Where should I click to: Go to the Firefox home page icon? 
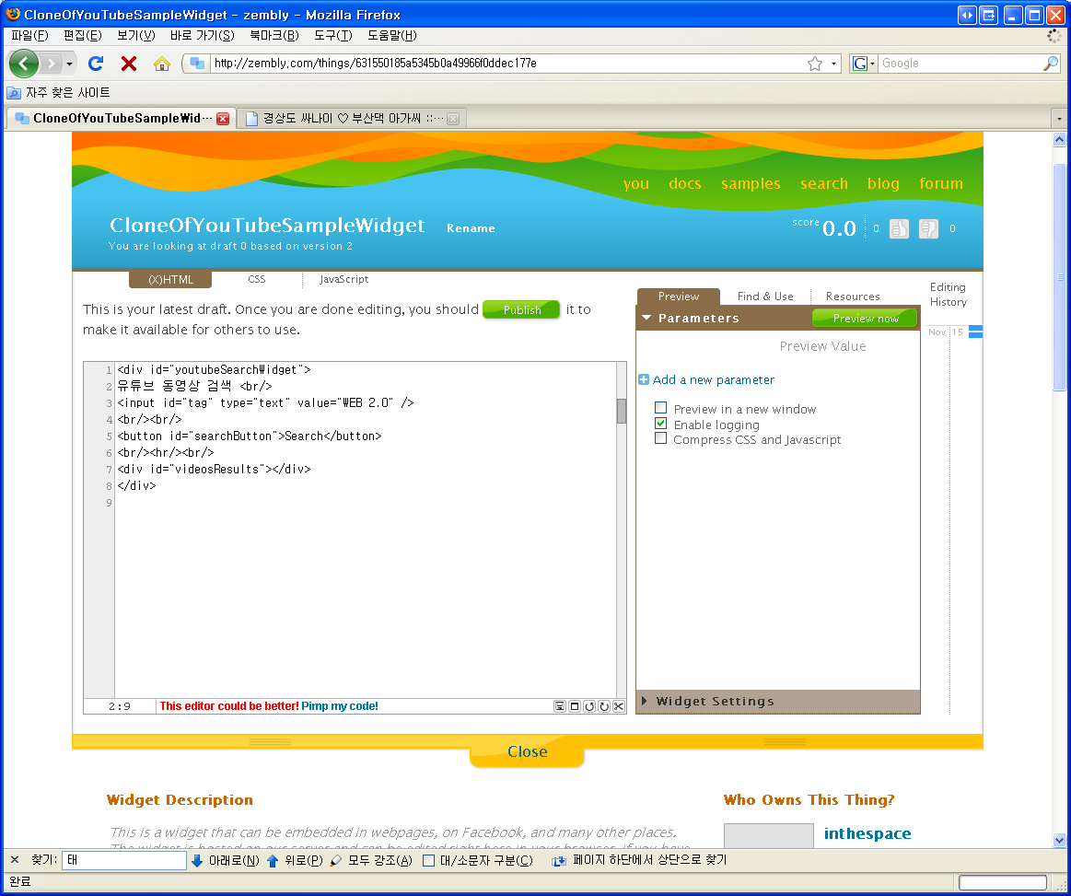click(x=162, y=64)
